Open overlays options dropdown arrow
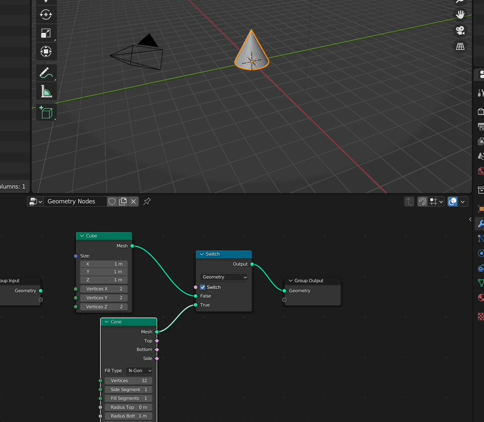Image resolution: width=484 pixels, height=422 pixels. pos(463,202)
